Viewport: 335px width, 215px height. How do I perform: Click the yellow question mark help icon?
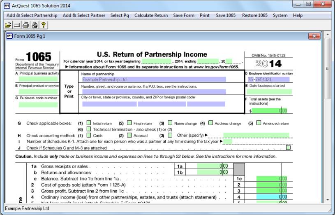tap(43, 25)
